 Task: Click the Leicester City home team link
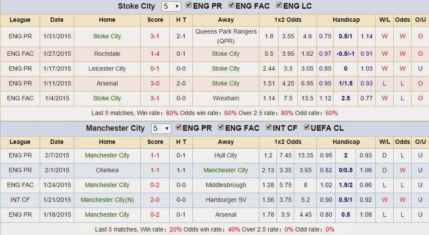pyautogui.click(x=107, y=68)
